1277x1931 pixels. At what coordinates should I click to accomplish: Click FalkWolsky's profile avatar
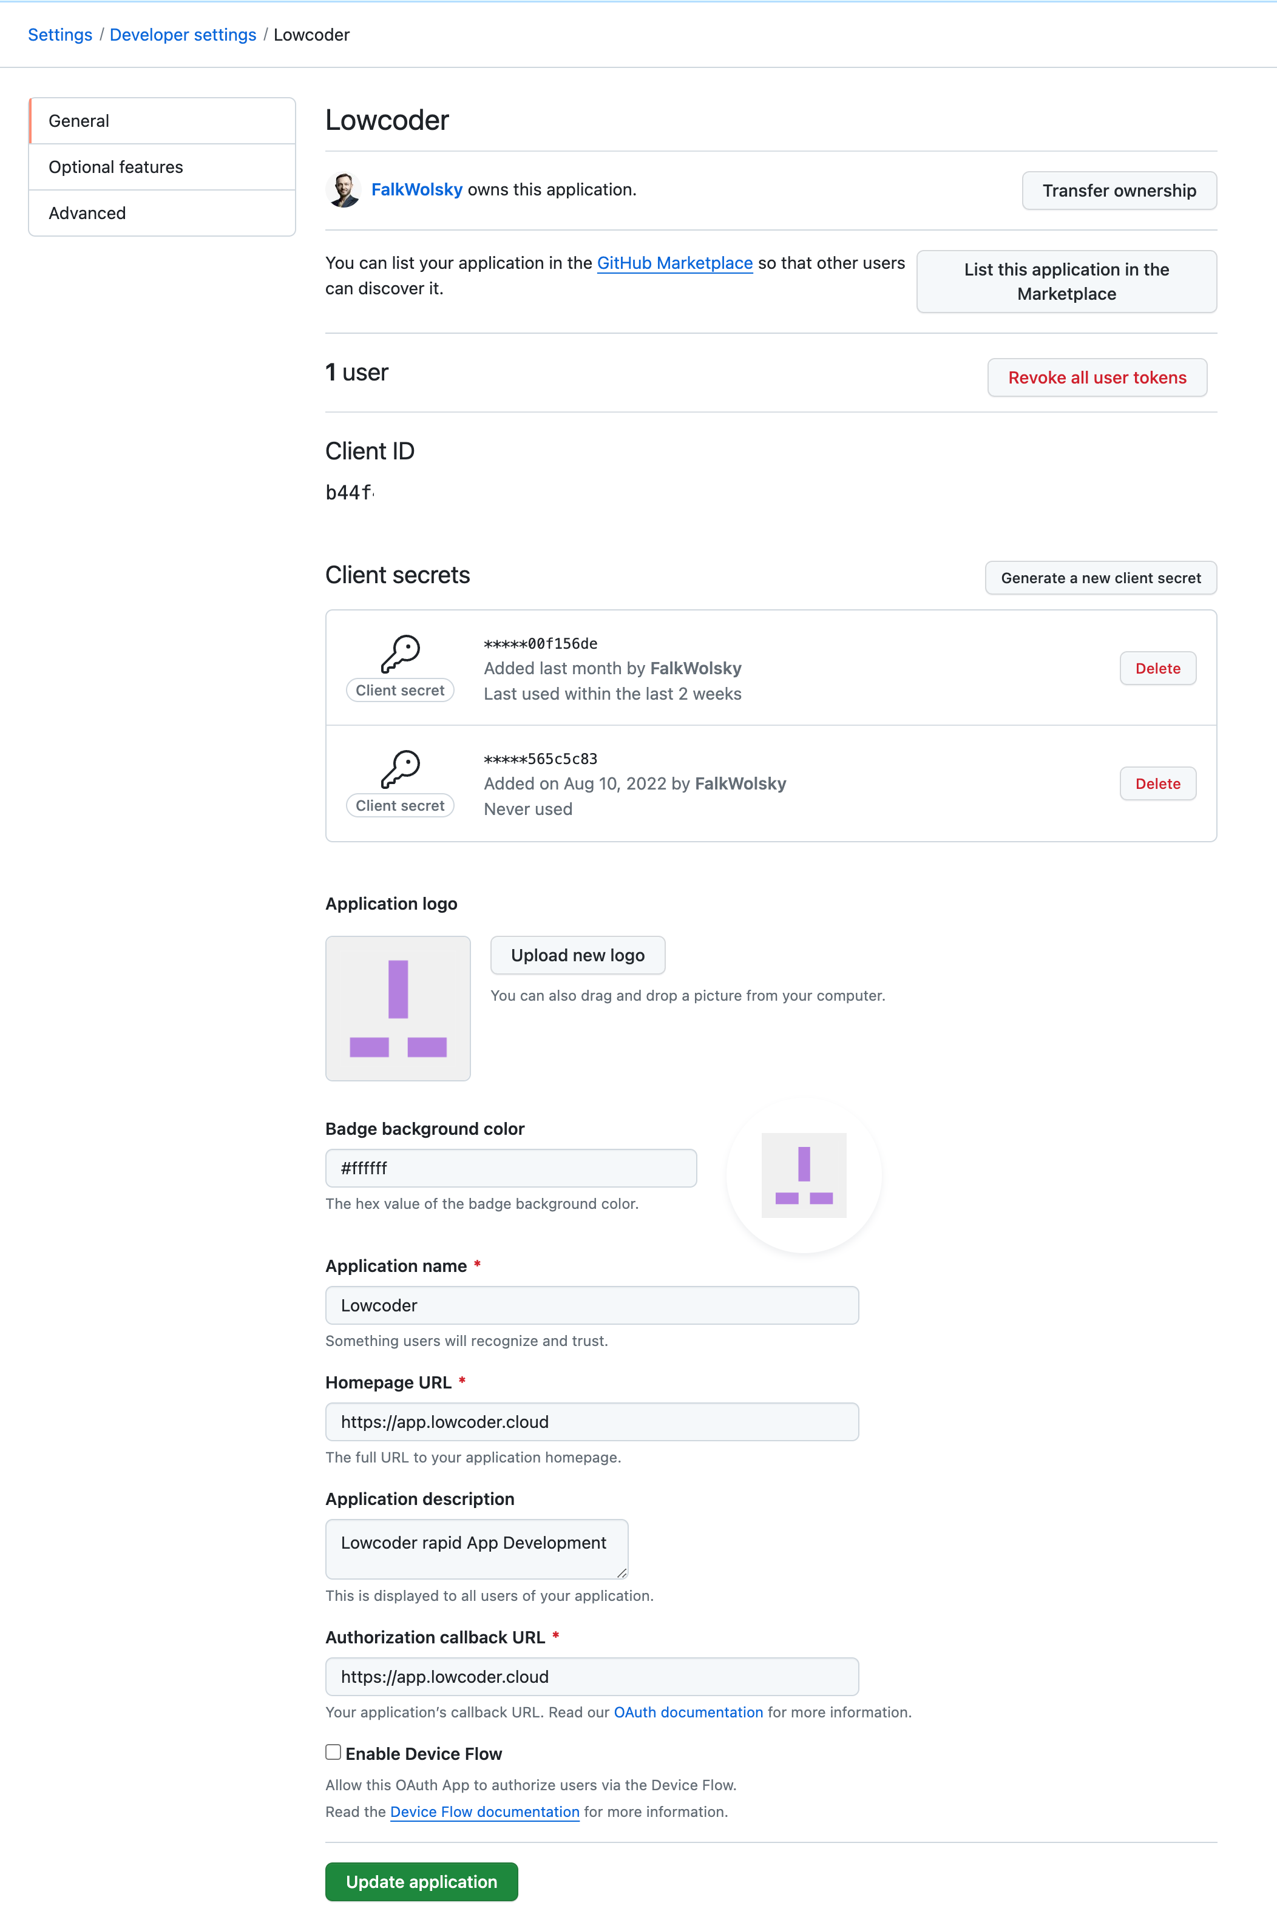click(343, 190)
